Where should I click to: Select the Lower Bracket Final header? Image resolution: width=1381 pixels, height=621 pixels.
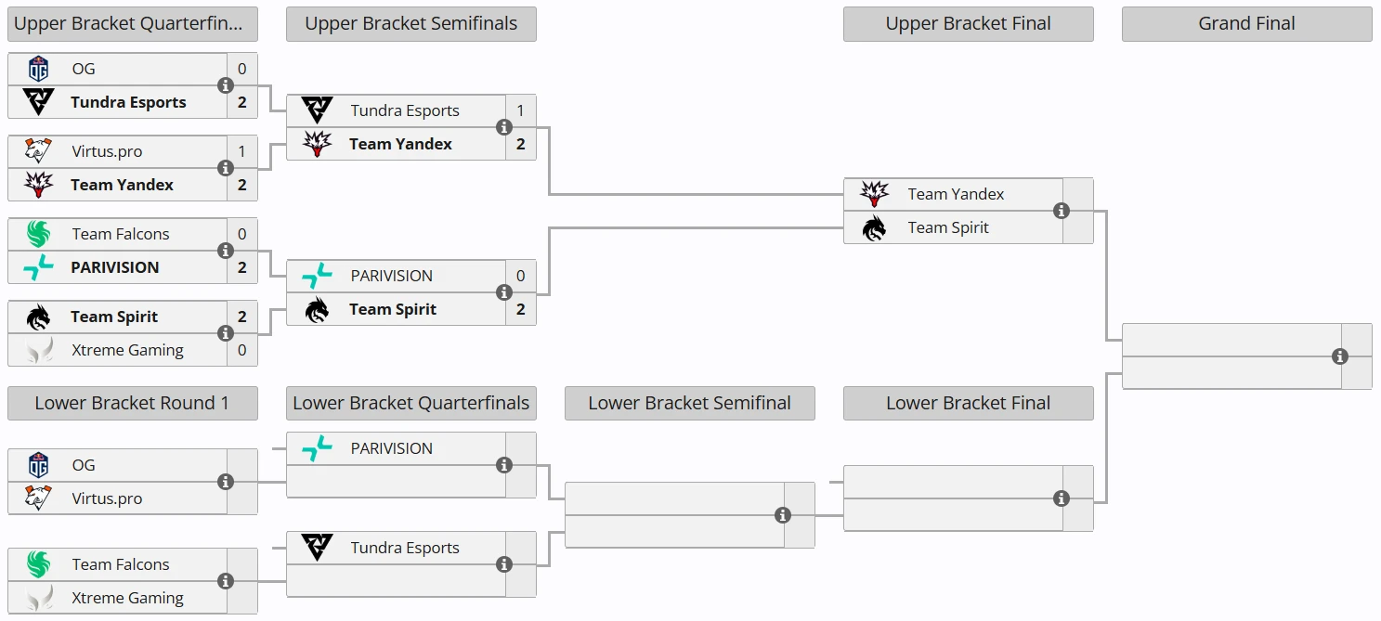tap(968, 403)
